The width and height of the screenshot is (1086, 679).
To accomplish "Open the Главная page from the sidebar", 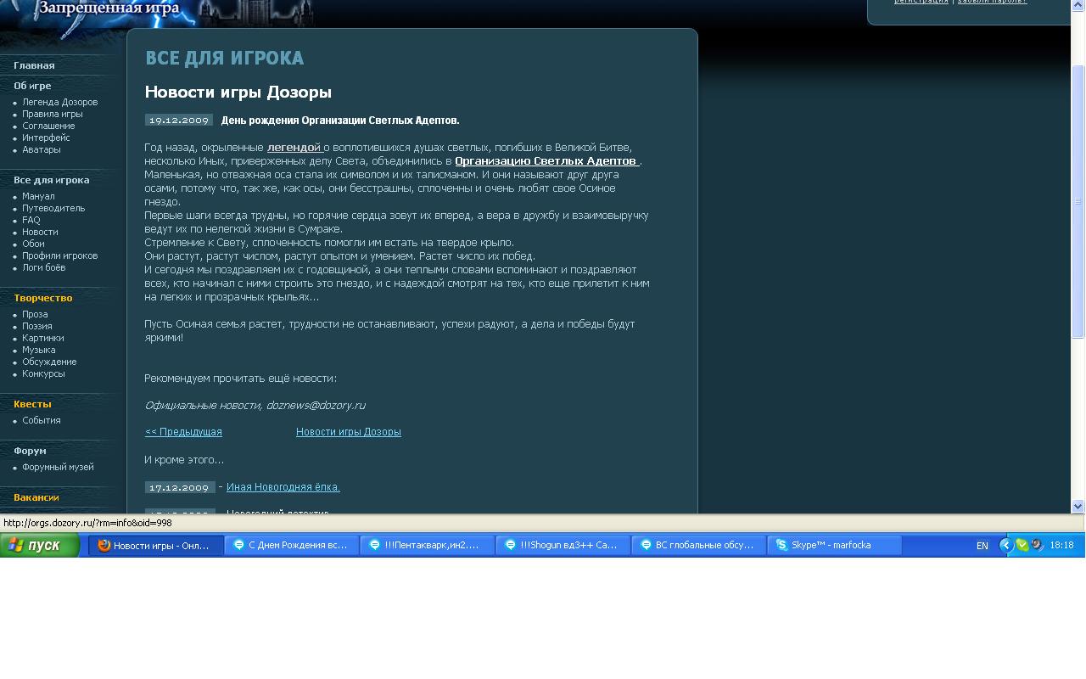I will [34, 65].
